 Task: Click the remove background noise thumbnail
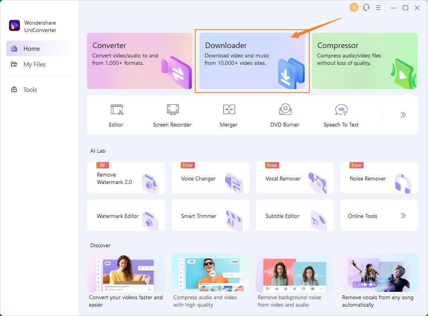(294, 273)
